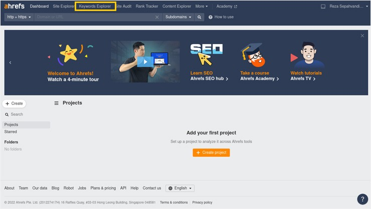Click the graduation cap mascot icon
Screen dimensions: 371x209
click(253, 55)
